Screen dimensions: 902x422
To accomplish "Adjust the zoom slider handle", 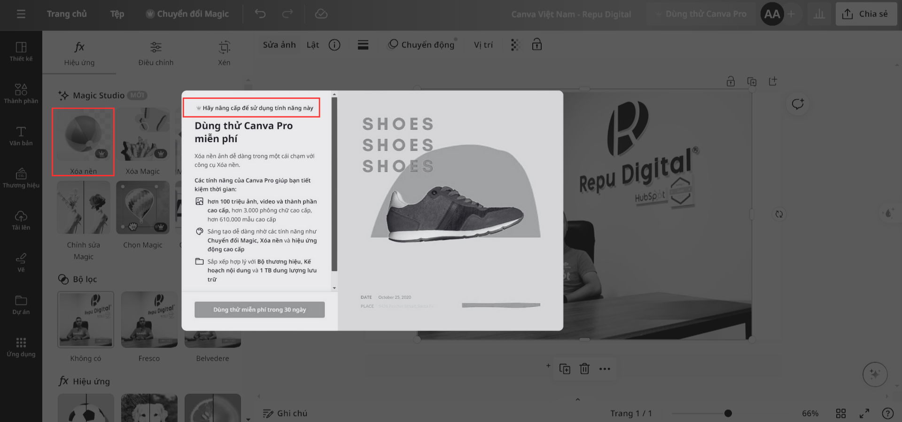I will pyautogui.click(x=728, y=414).
